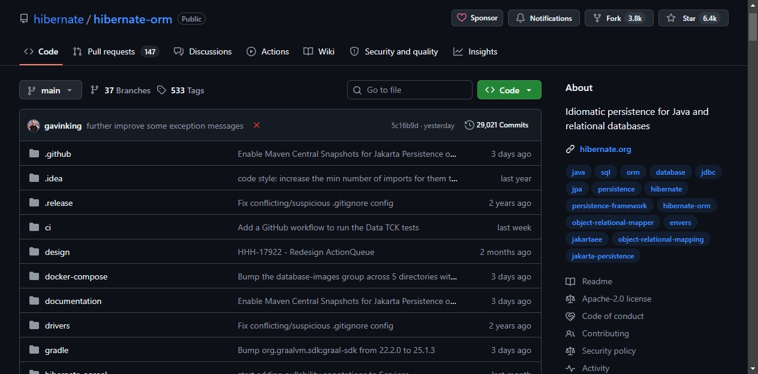
Task: Click the branch icon next to 37 Branches
Action: [95, 90]
